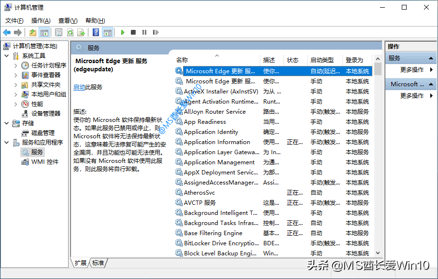Image resolution: width=438 pixels, height=279 pixels.
Task: Click the Device Manager icon
Action: [x=25, y=114]
